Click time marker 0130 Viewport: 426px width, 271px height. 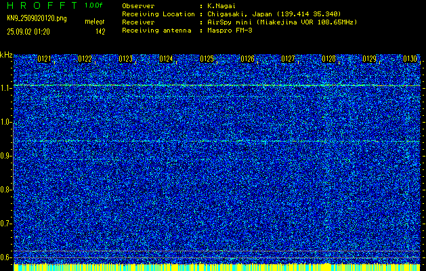pos(410,59)
